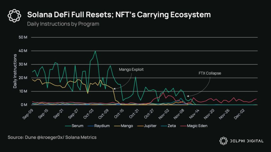Click the Daily Instructions by Program subtitle
The height and width of the screenshot is (152, 271).
63,24
